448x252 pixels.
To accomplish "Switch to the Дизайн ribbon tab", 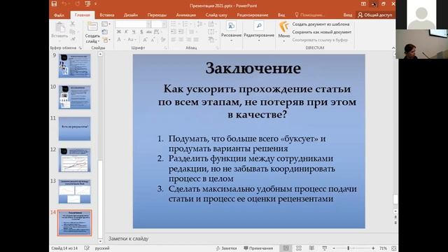I will coord(131,15).
